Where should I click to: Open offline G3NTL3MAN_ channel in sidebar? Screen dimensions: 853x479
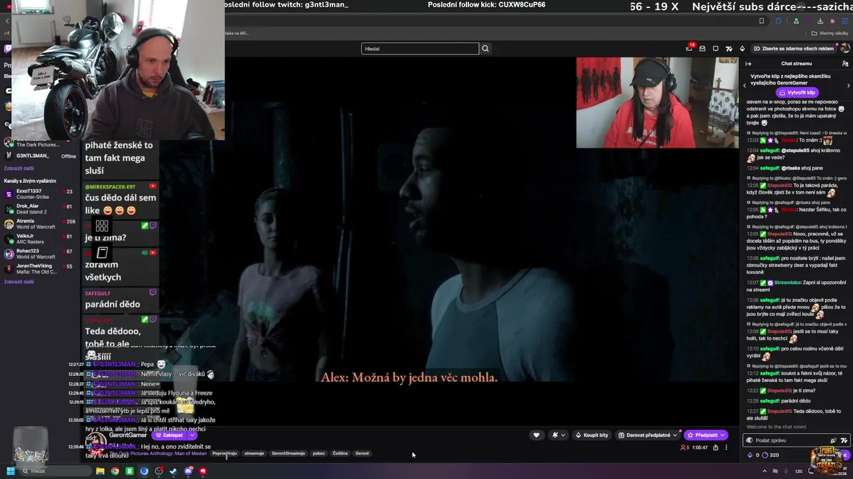tap(39, 156)
